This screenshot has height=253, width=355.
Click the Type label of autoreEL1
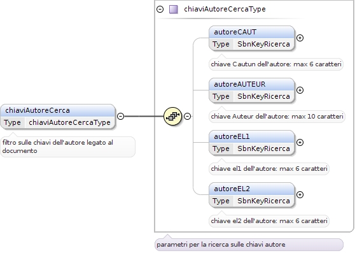(221, 148)
